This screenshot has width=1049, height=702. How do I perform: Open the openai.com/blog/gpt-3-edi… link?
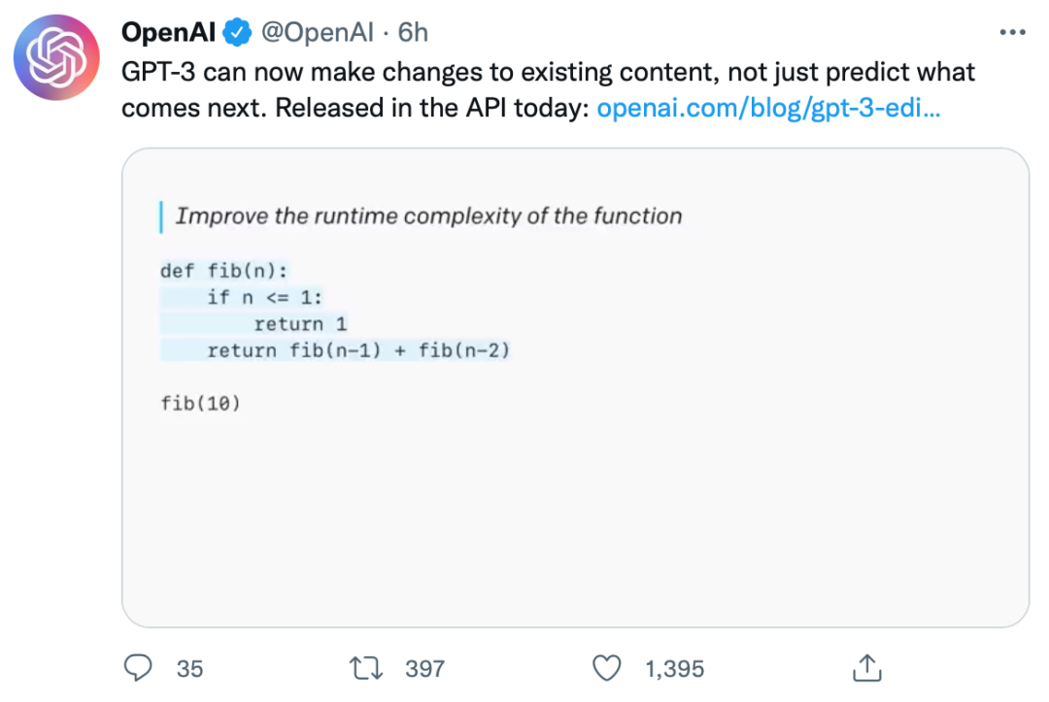[x=767, y=108]
